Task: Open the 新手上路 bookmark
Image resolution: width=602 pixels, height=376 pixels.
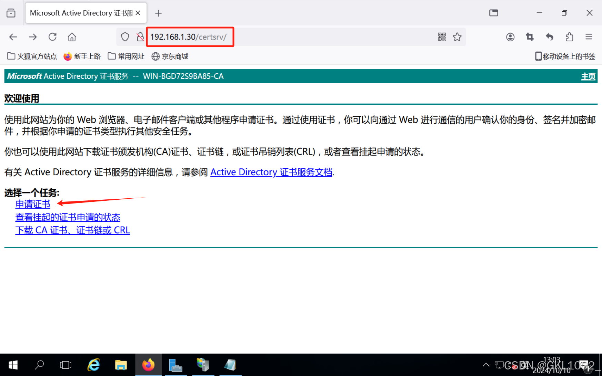Action: tap(82, 56)
